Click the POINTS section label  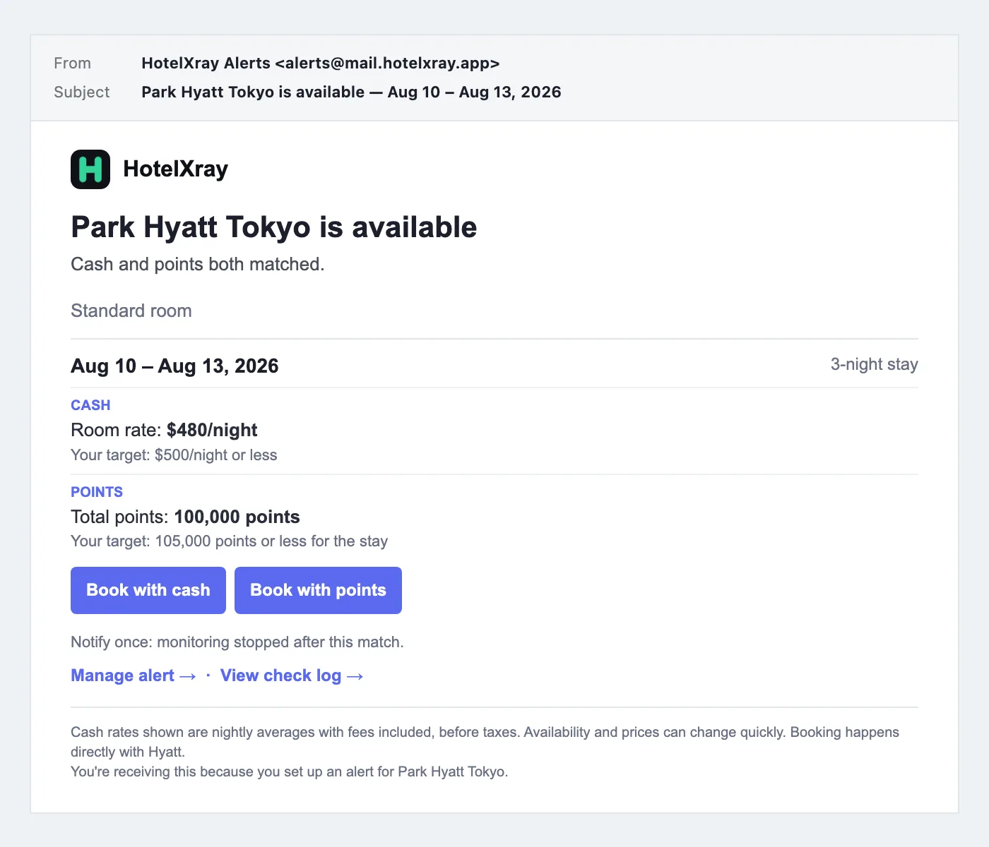[97, 492]
